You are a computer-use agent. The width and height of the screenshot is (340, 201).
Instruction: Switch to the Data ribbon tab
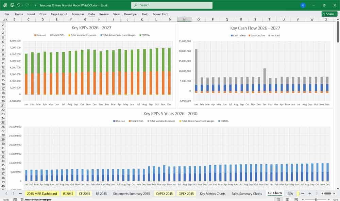(x=91, y=14)
